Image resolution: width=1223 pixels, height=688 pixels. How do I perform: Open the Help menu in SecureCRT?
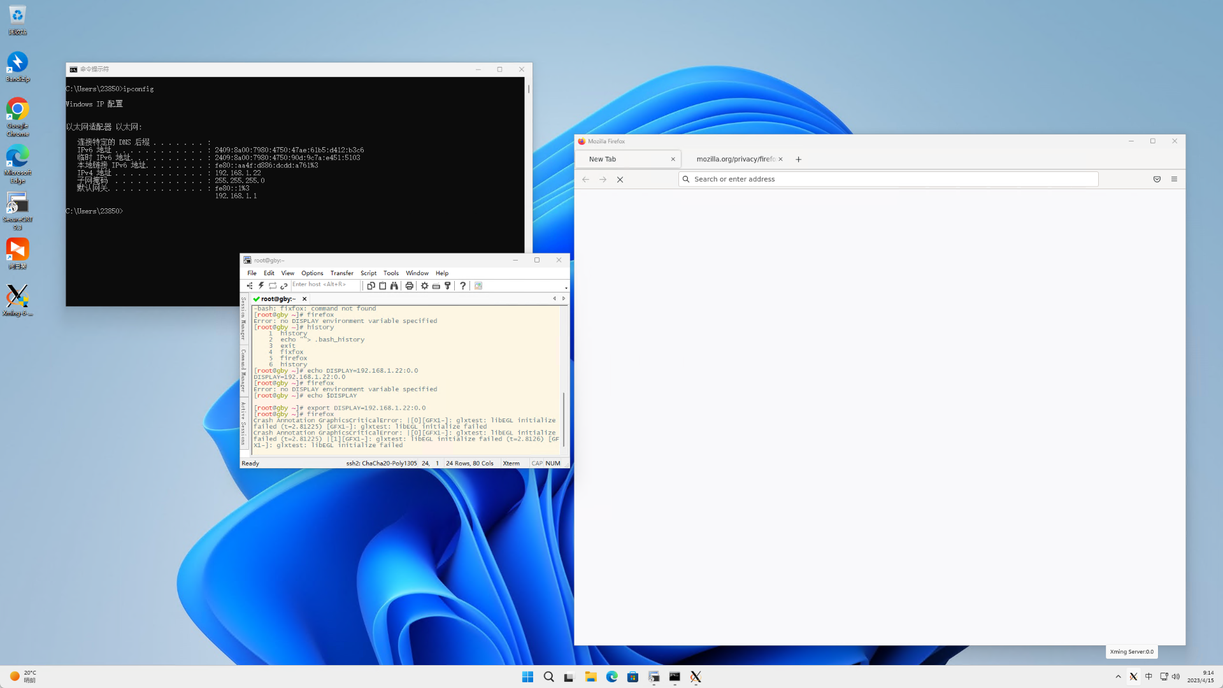(442, 273)
